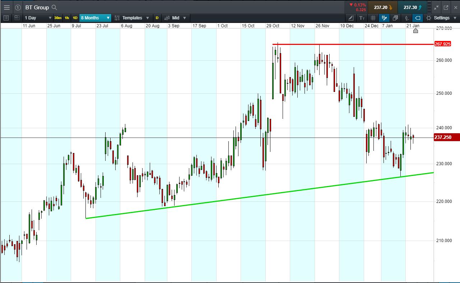Open the Settings dropdown
This screenshot has width=460, height=283.
click(441, 18)
